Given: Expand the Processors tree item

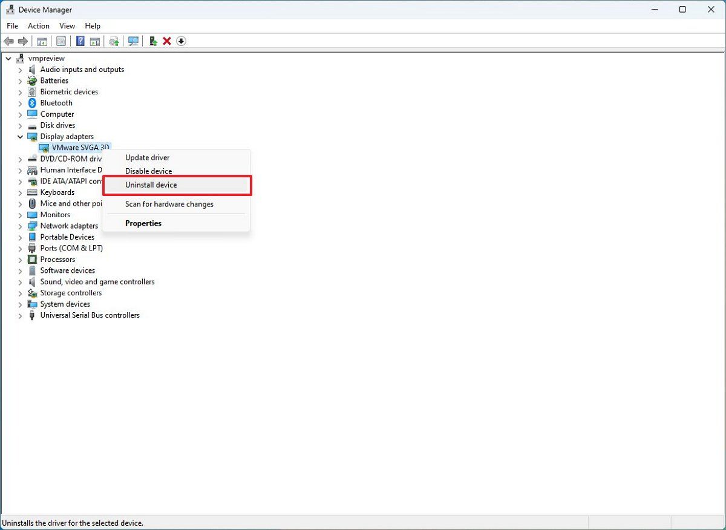Looking at the screenshot, I should click(x=20, y=259).
